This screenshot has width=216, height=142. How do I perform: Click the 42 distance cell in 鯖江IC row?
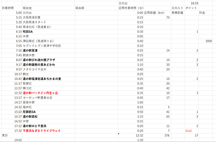[x=157, y=88]
